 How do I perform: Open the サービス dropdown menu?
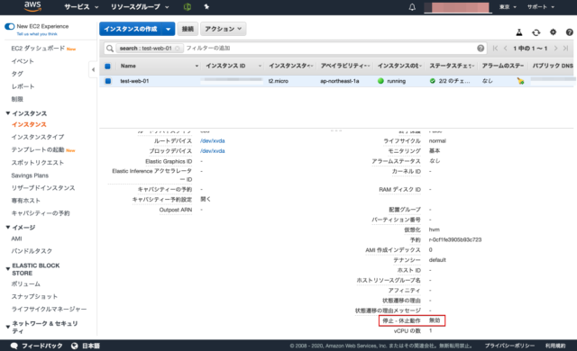pos(81,7)
